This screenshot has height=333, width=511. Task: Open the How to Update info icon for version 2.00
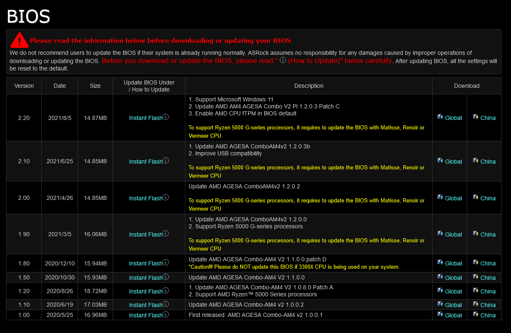(166, 197)
